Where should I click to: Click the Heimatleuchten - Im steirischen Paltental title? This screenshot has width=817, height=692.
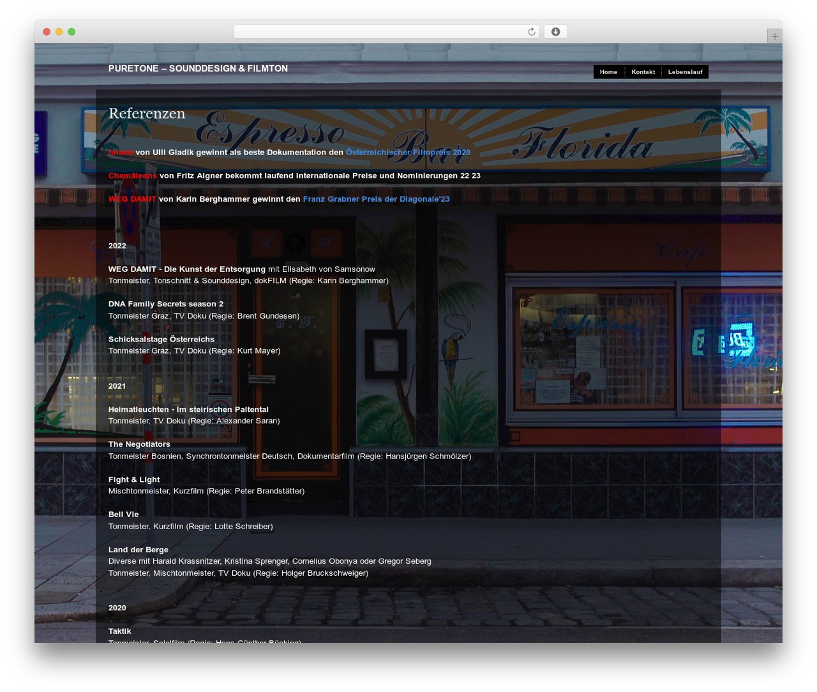pos(188,410)
